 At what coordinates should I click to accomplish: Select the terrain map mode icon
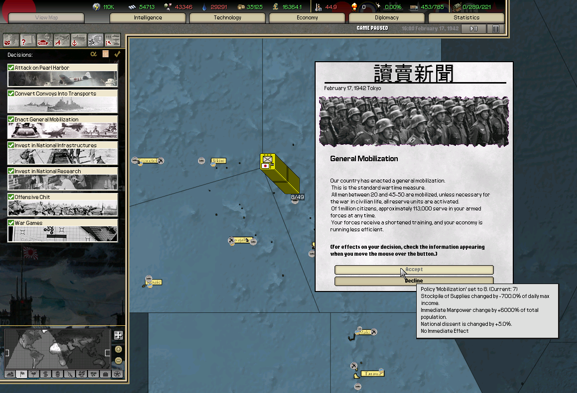point(10,374)
